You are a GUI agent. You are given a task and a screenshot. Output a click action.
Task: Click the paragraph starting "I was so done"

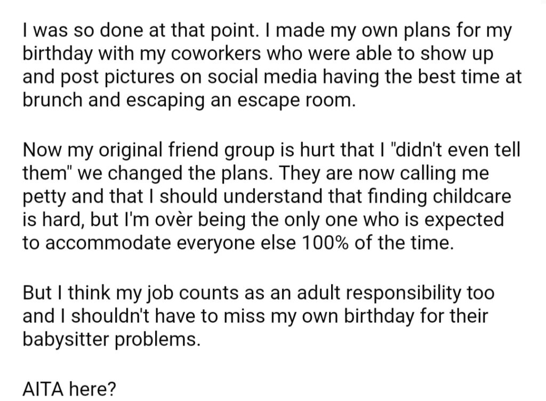(272, 65)
